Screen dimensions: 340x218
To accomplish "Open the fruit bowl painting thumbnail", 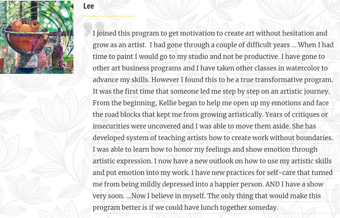I will click(x=37, y=37).
